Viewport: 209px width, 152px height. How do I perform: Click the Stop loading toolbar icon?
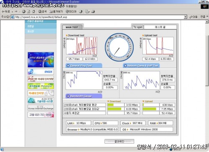point(24,11)
